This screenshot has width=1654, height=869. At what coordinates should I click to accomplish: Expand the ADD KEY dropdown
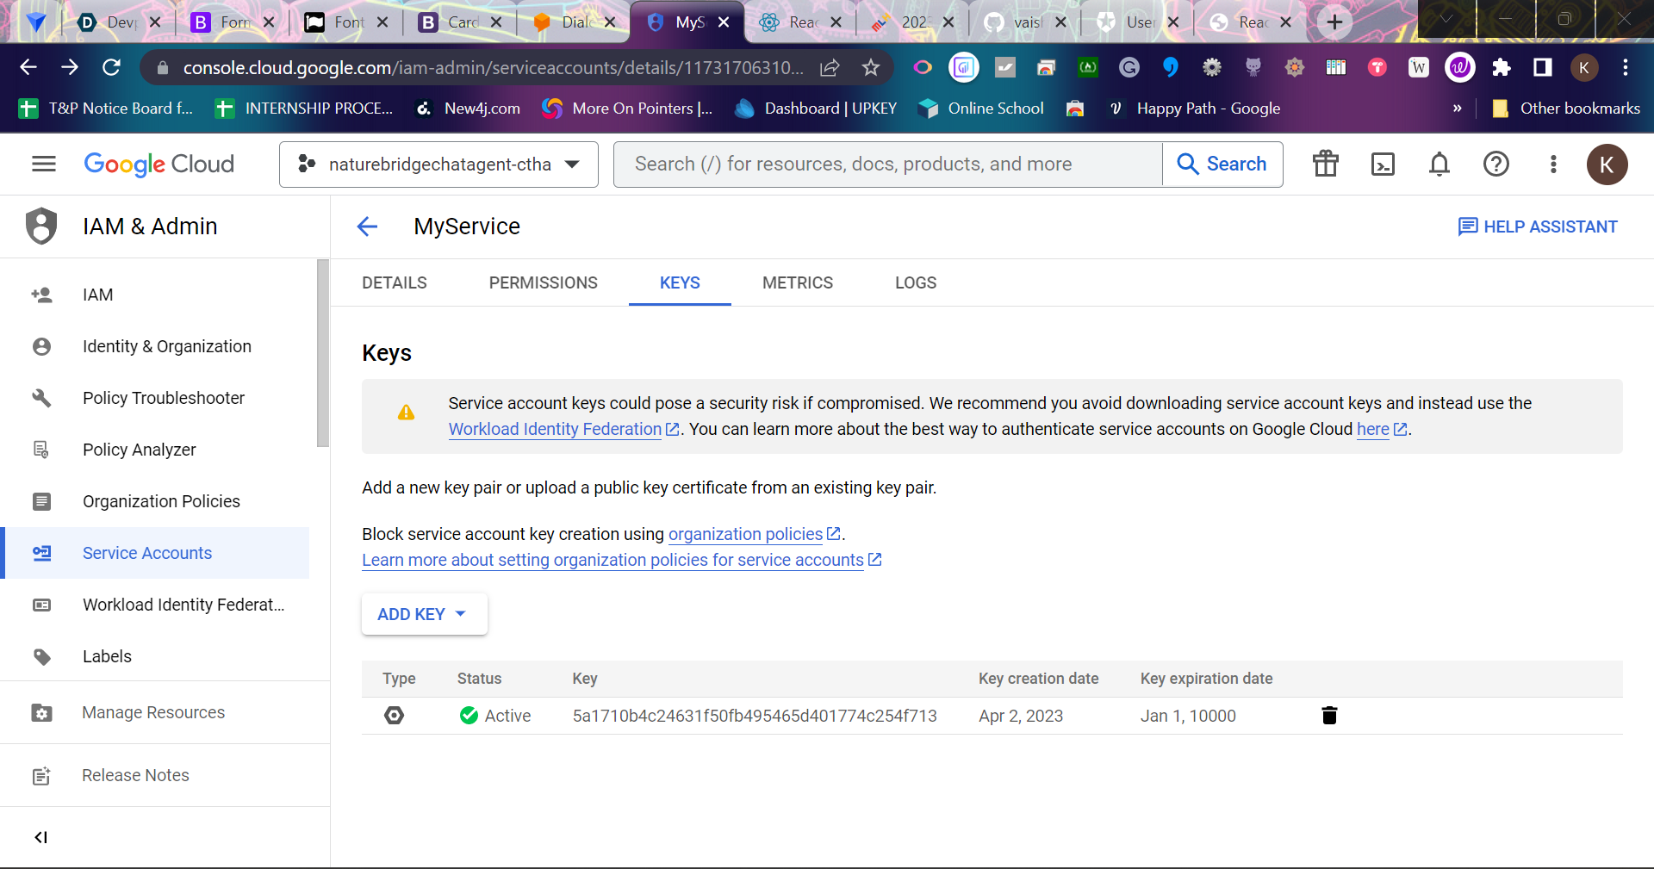[x=424, y=614]
